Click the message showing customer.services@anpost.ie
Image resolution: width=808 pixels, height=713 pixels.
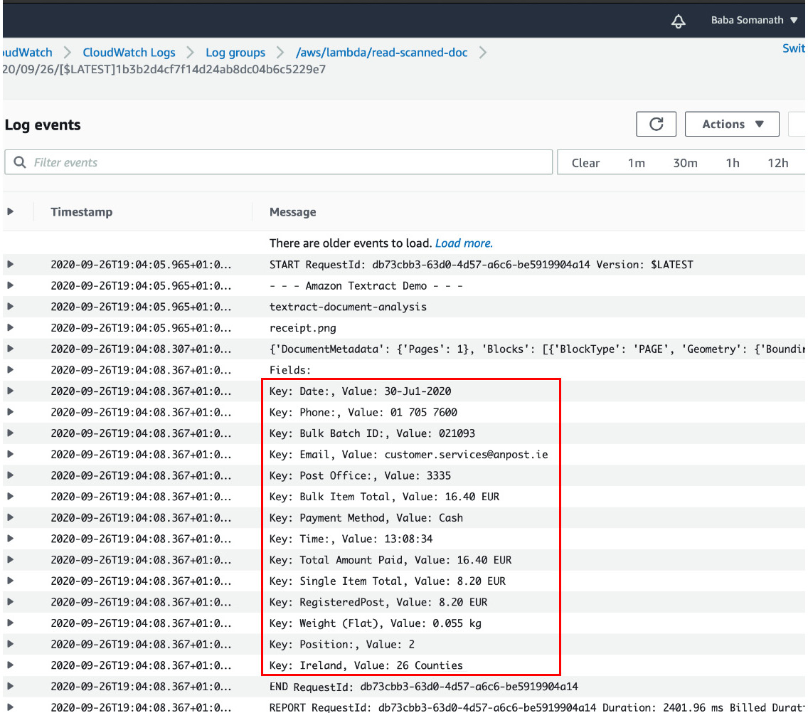tap(409, 455)
